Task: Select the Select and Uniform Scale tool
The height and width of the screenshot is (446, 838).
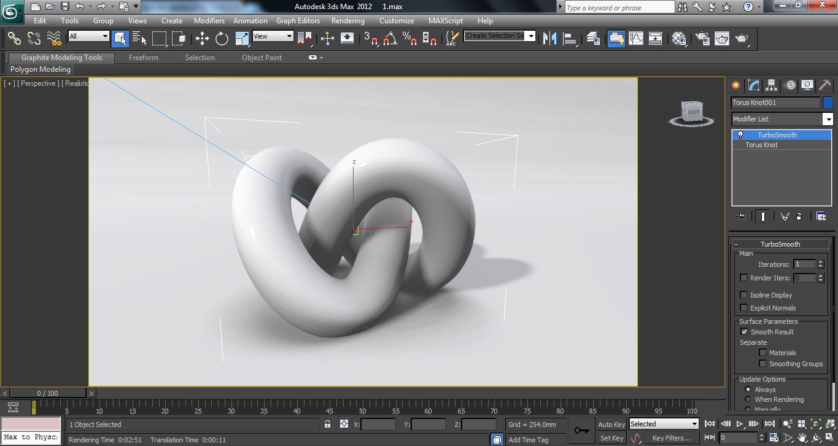Action: [x=241, y=38]
